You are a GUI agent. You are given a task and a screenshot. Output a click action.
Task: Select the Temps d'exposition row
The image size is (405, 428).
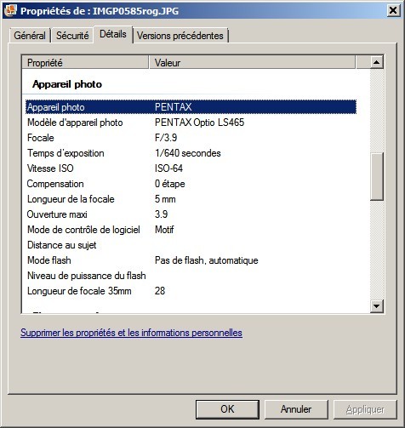(x=191, y=153)
